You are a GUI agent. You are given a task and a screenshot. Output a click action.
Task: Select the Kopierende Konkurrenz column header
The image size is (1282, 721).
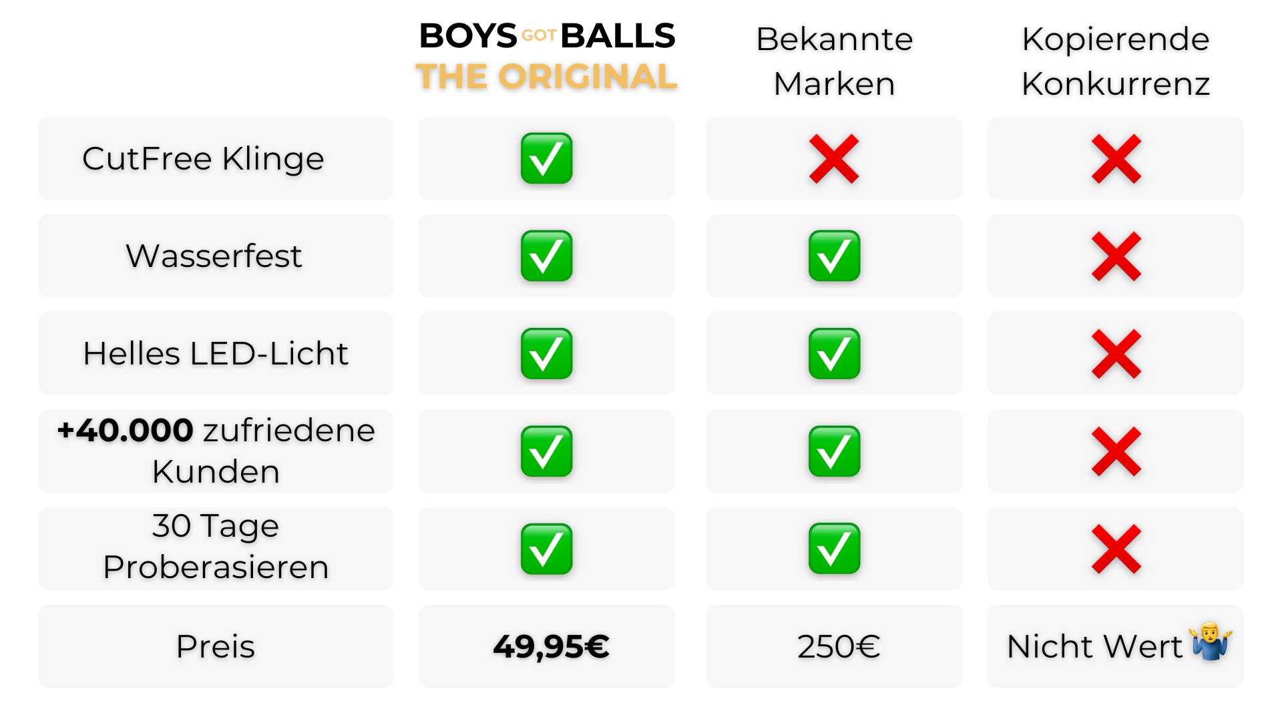[x=1116, y=61]
